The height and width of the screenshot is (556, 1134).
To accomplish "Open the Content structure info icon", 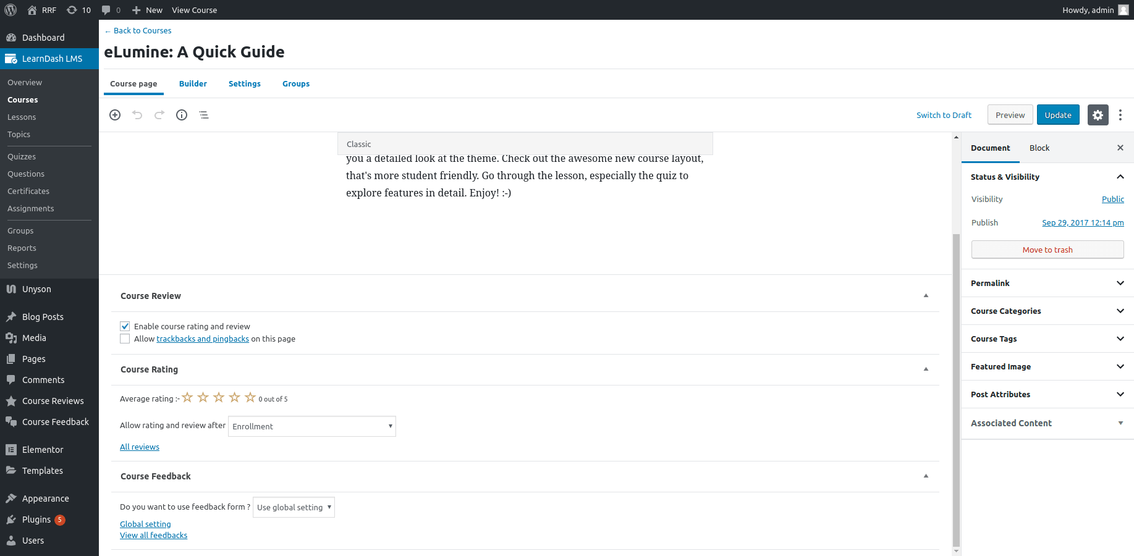I will pyautogui.click(x=182, y=115).
